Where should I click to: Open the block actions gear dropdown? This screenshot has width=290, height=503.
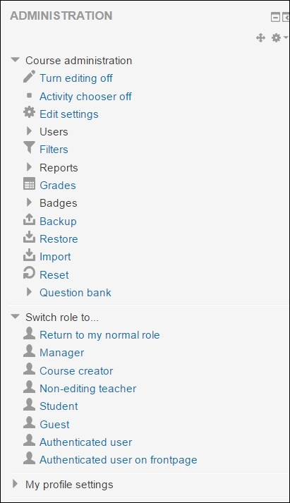[279, 38]
